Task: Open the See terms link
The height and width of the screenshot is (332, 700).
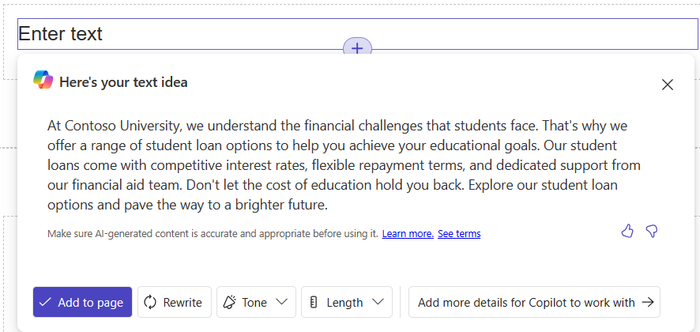Action: (x=459, y=234)
